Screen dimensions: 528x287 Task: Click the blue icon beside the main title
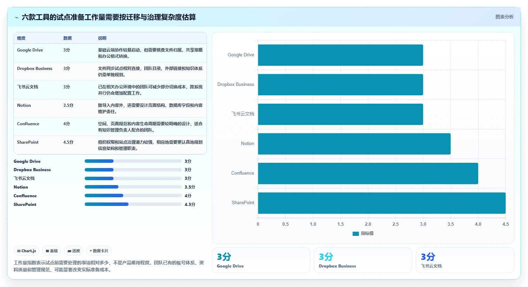(x=16, y=17)
